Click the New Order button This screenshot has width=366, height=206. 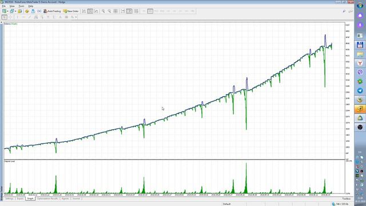[x=71, y=11]
